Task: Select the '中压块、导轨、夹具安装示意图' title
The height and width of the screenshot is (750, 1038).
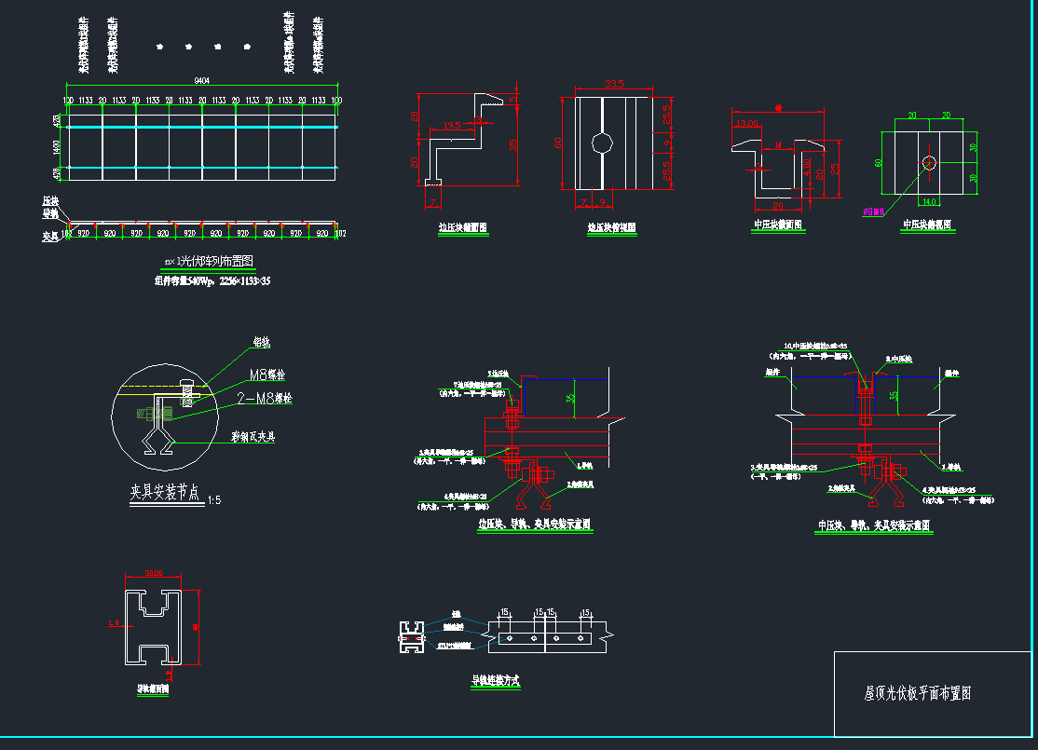Action: tap(873, 525)
